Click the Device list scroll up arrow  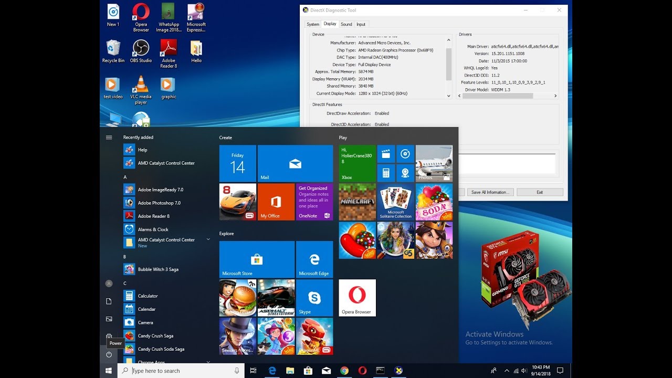[x=449, y=39]
